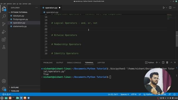Focus the terminal prompt input
This screenshot has height=100, width=178.
110,77
